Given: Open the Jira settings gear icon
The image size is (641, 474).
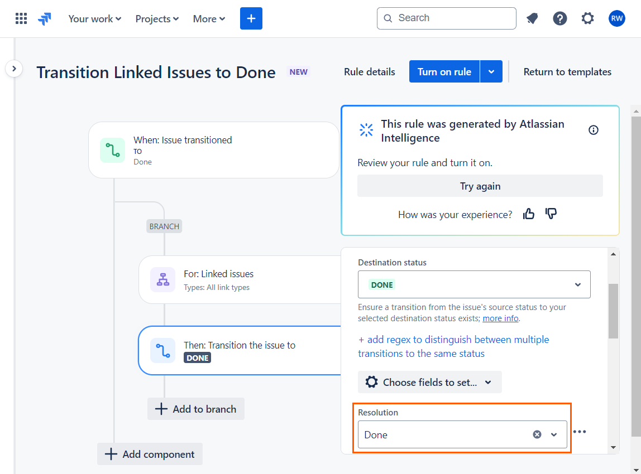Looking at the screenshot, I should coord(587,18).
